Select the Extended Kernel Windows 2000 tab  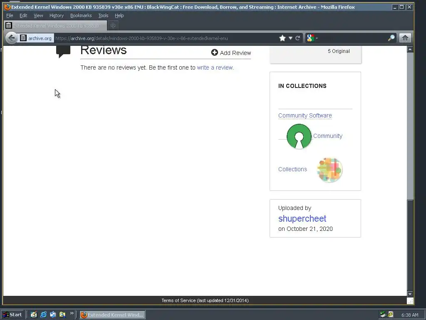tap(55, 25)
